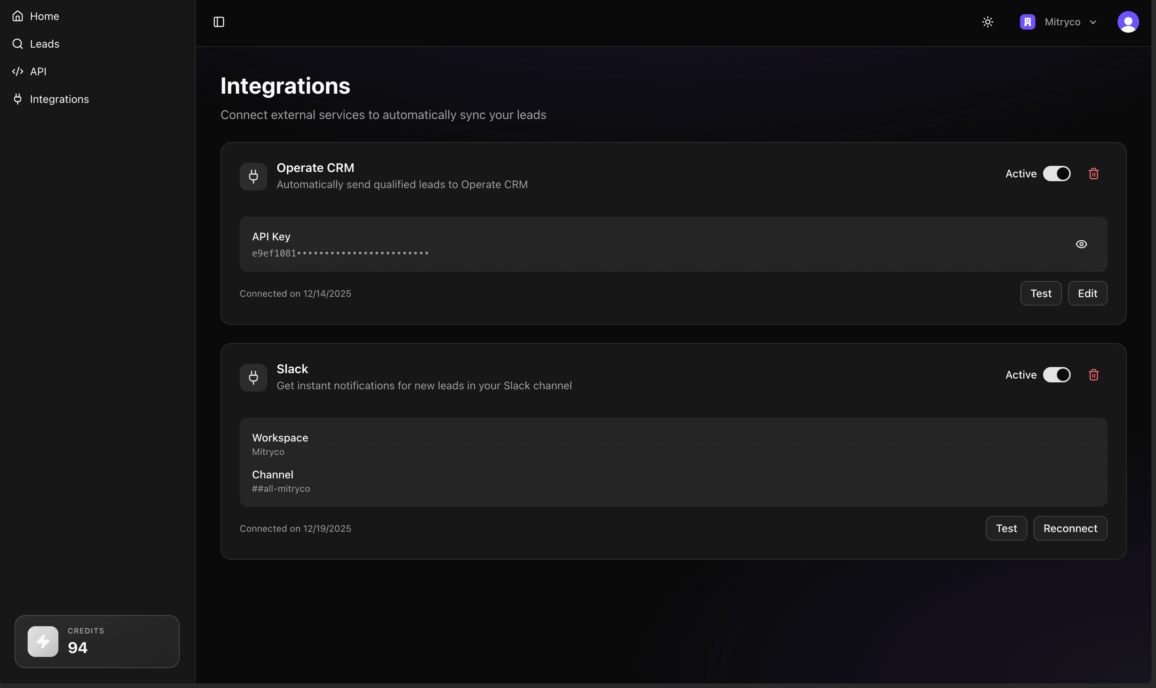Remove Slack integration via trash icon
Viewport: 1156px width, 688px height.
coord(1093,375)
